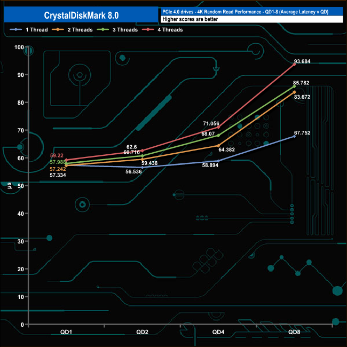Click the 93.684 data label
This screenshot has width=347, height=347.
click(302, 61)
